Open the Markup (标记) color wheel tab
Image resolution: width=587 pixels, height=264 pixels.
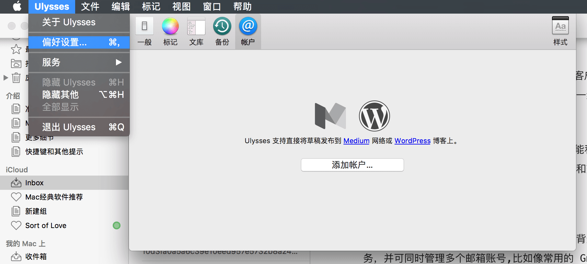coord(170,32)
